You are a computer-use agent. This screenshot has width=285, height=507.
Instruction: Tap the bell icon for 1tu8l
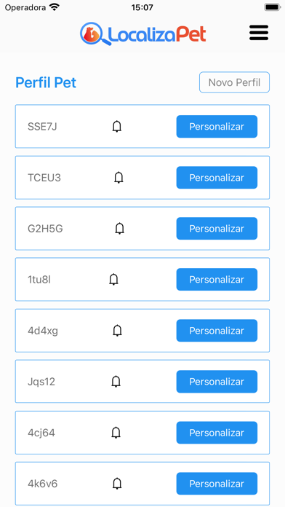(113, 280)
